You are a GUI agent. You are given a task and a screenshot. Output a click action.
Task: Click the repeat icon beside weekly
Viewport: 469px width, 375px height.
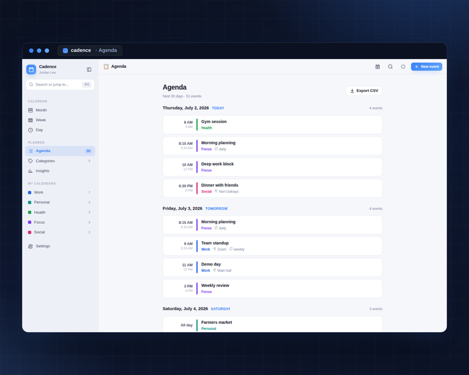[231, 249]
